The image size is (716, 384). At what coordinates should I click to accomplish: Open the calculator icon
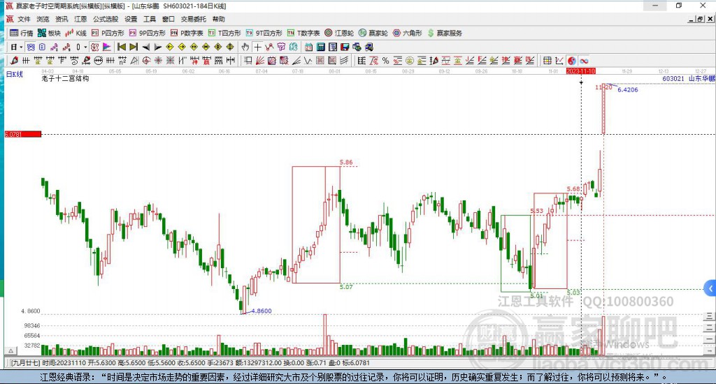point(320,47)
